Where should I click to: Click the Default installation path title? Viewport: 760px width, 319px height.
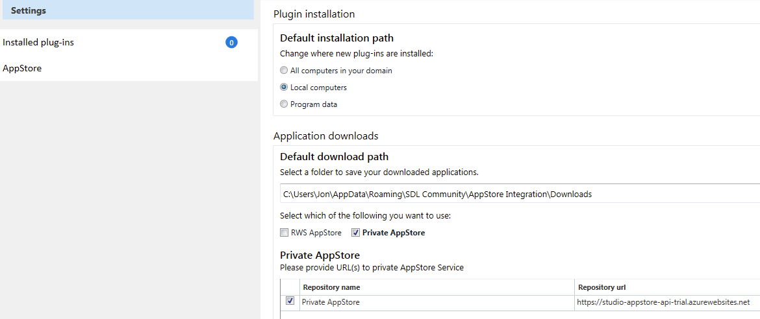click(337, 38)
